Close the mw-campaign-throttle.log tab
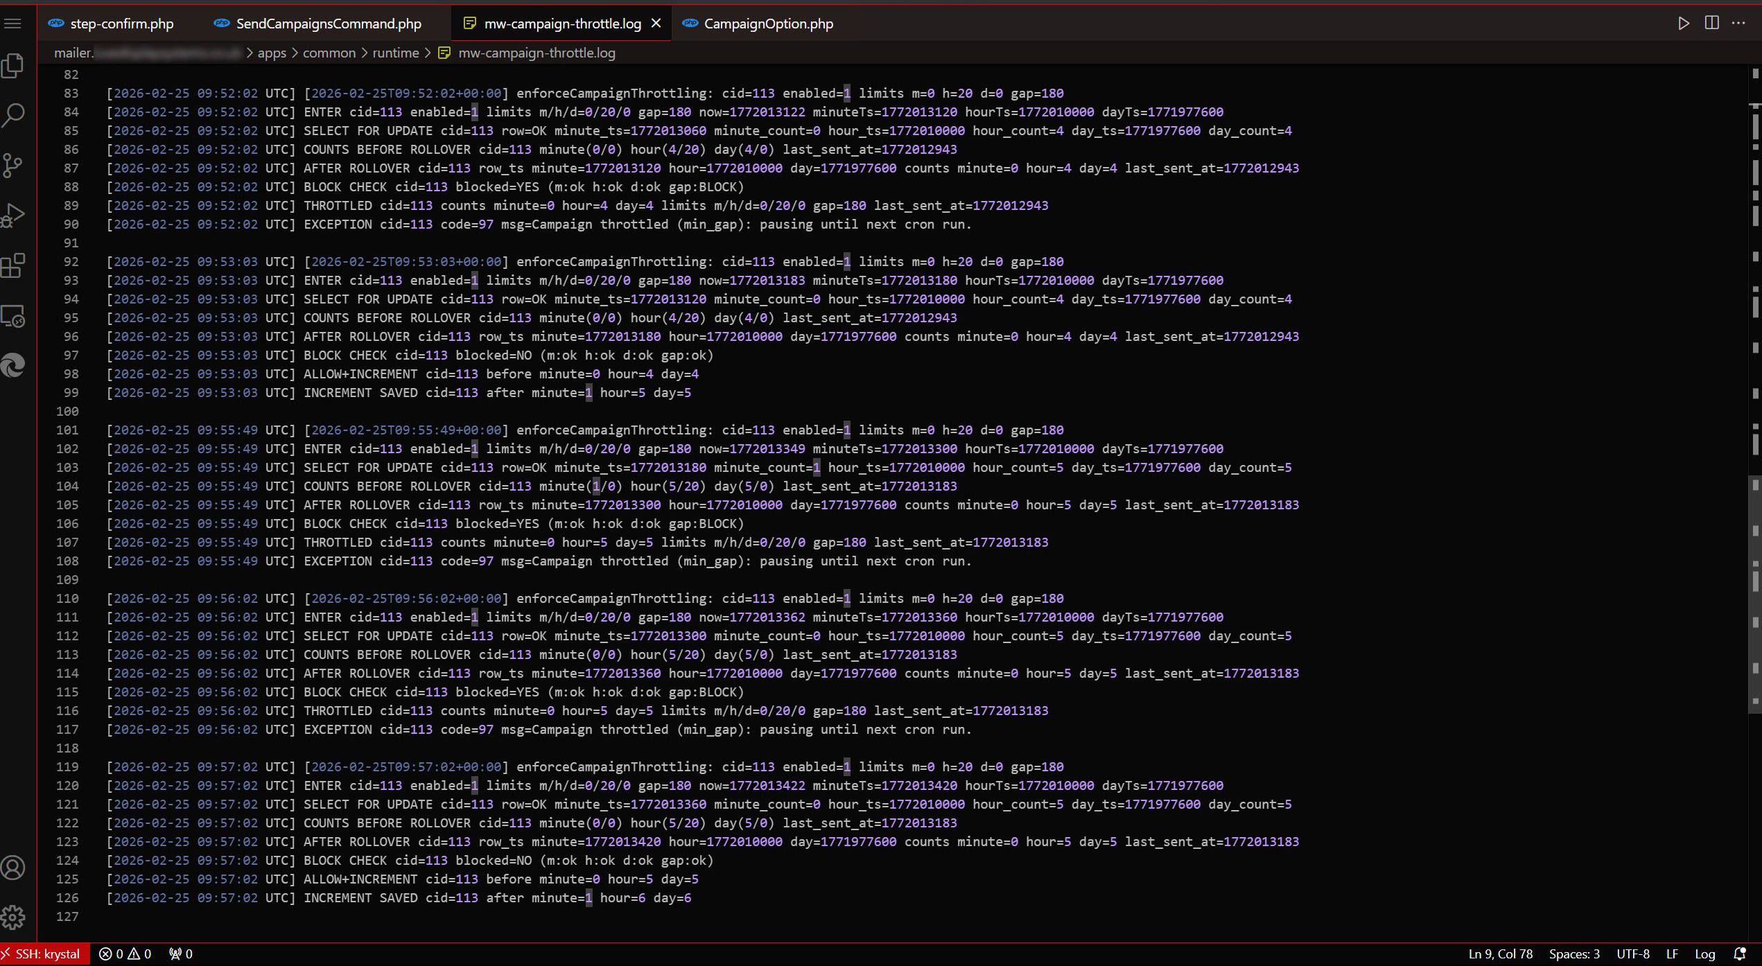The height and width of the screenshot is (966, 1762). coord(656,24)
